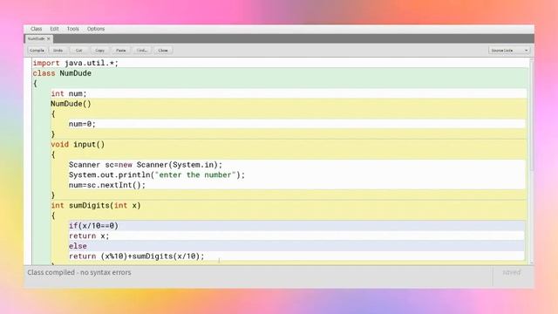Click the 'class NumDude' declaration line
558x314 pixels.
pos(62,73)
